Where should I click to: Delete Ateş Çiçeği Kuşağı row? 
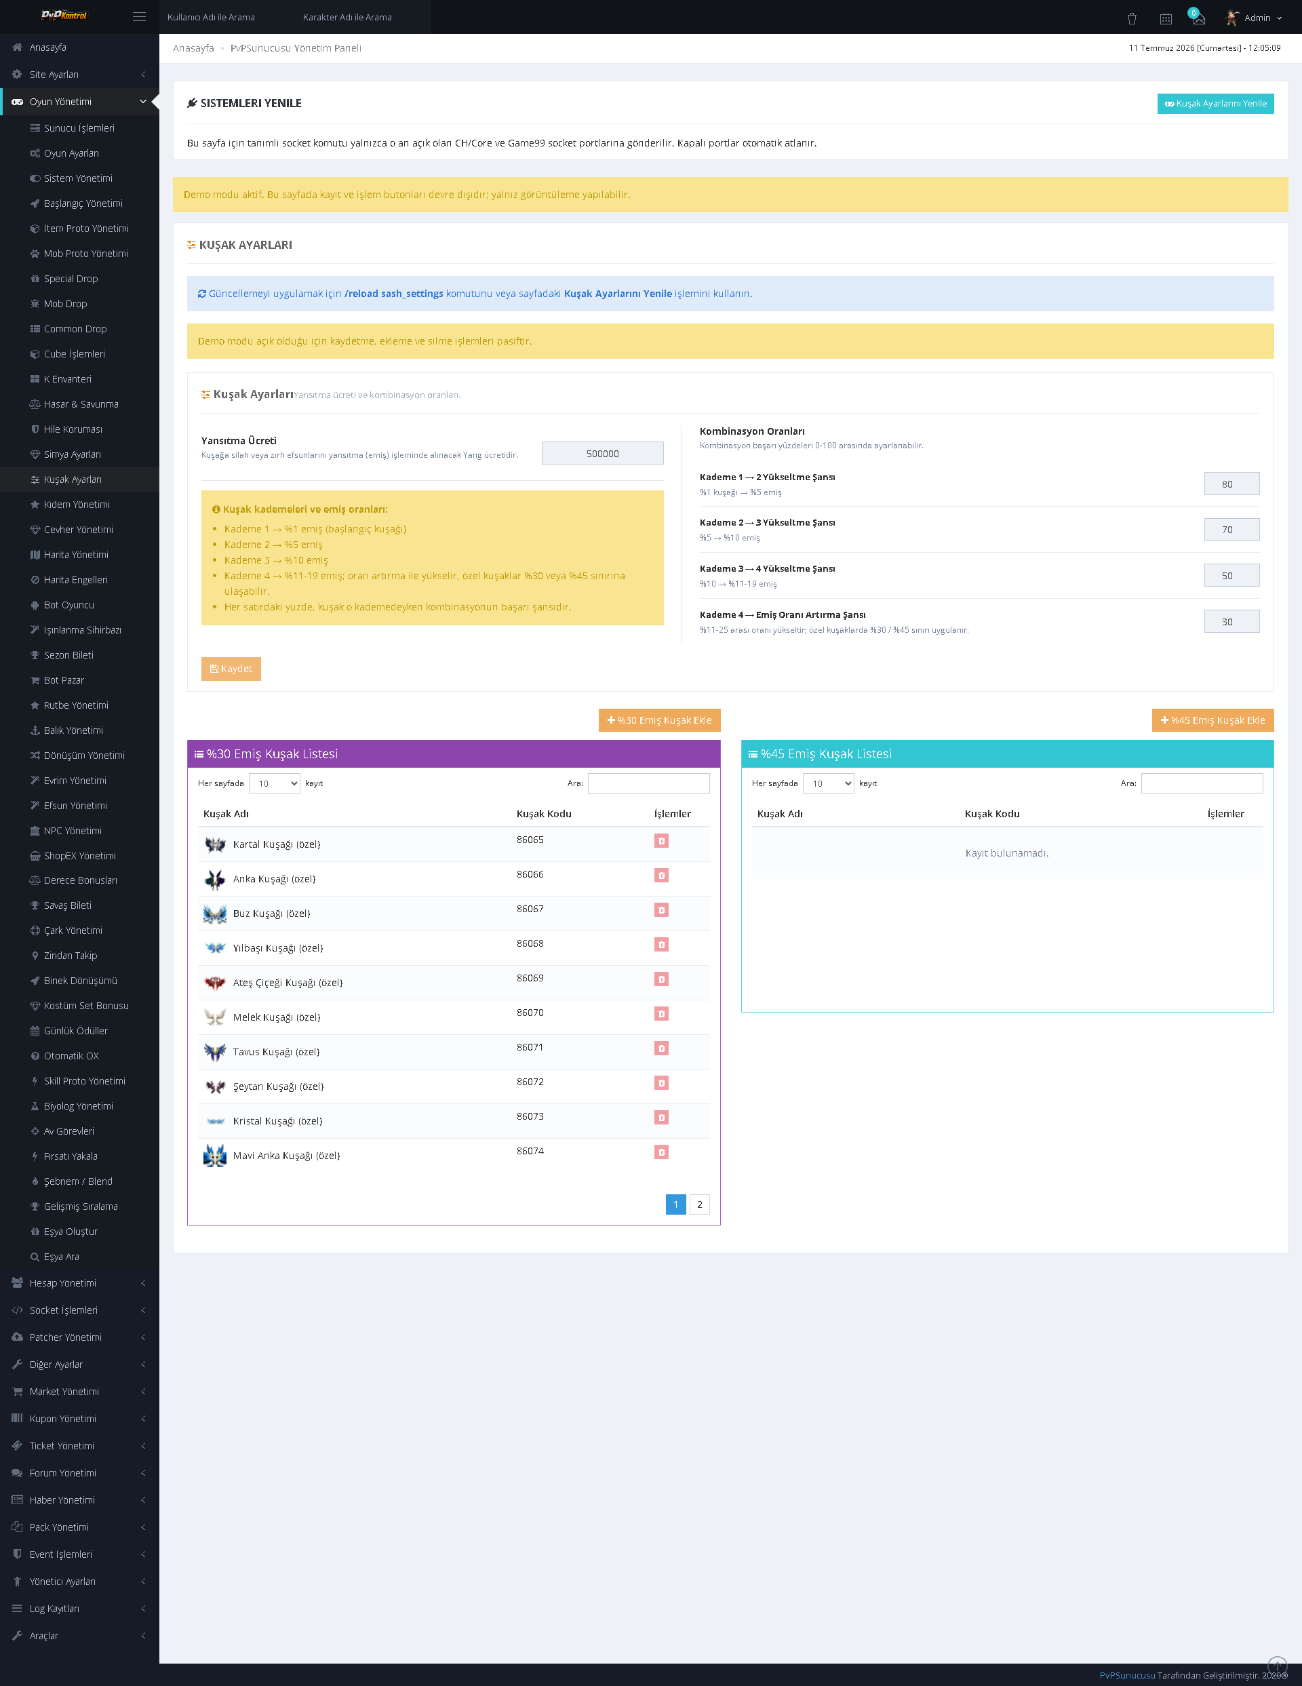[x=661, y=979]
